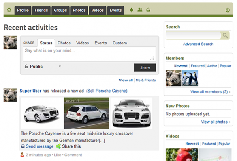Viewport: 237px width, 161px height.
Task: Filter activities by View all
Action: tap(126, 80)
